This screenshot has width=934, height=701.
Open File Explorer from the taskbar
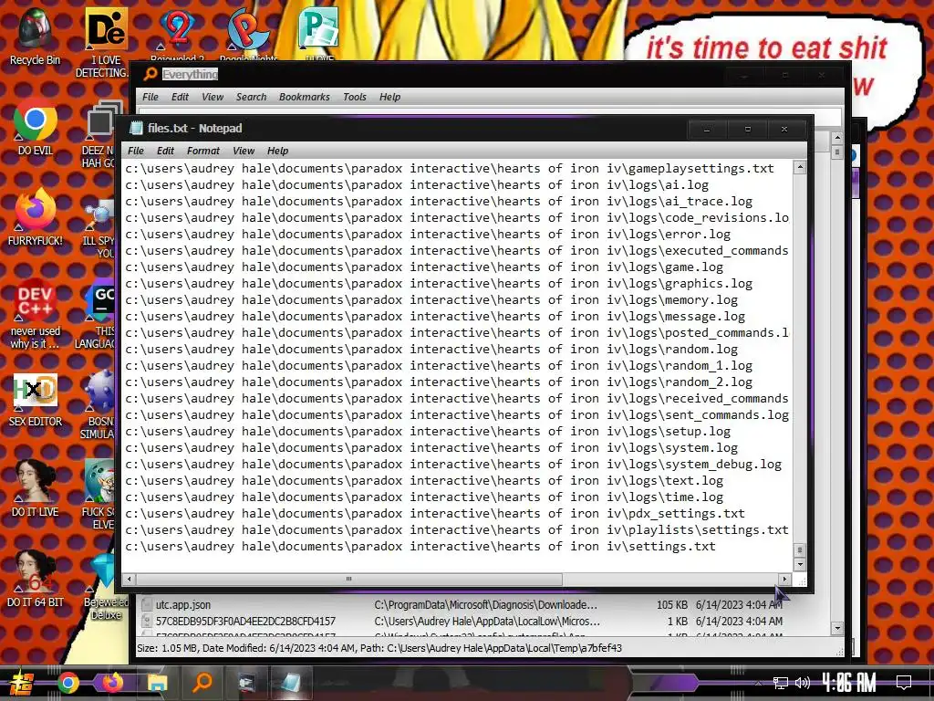click(x=157, y=683)
